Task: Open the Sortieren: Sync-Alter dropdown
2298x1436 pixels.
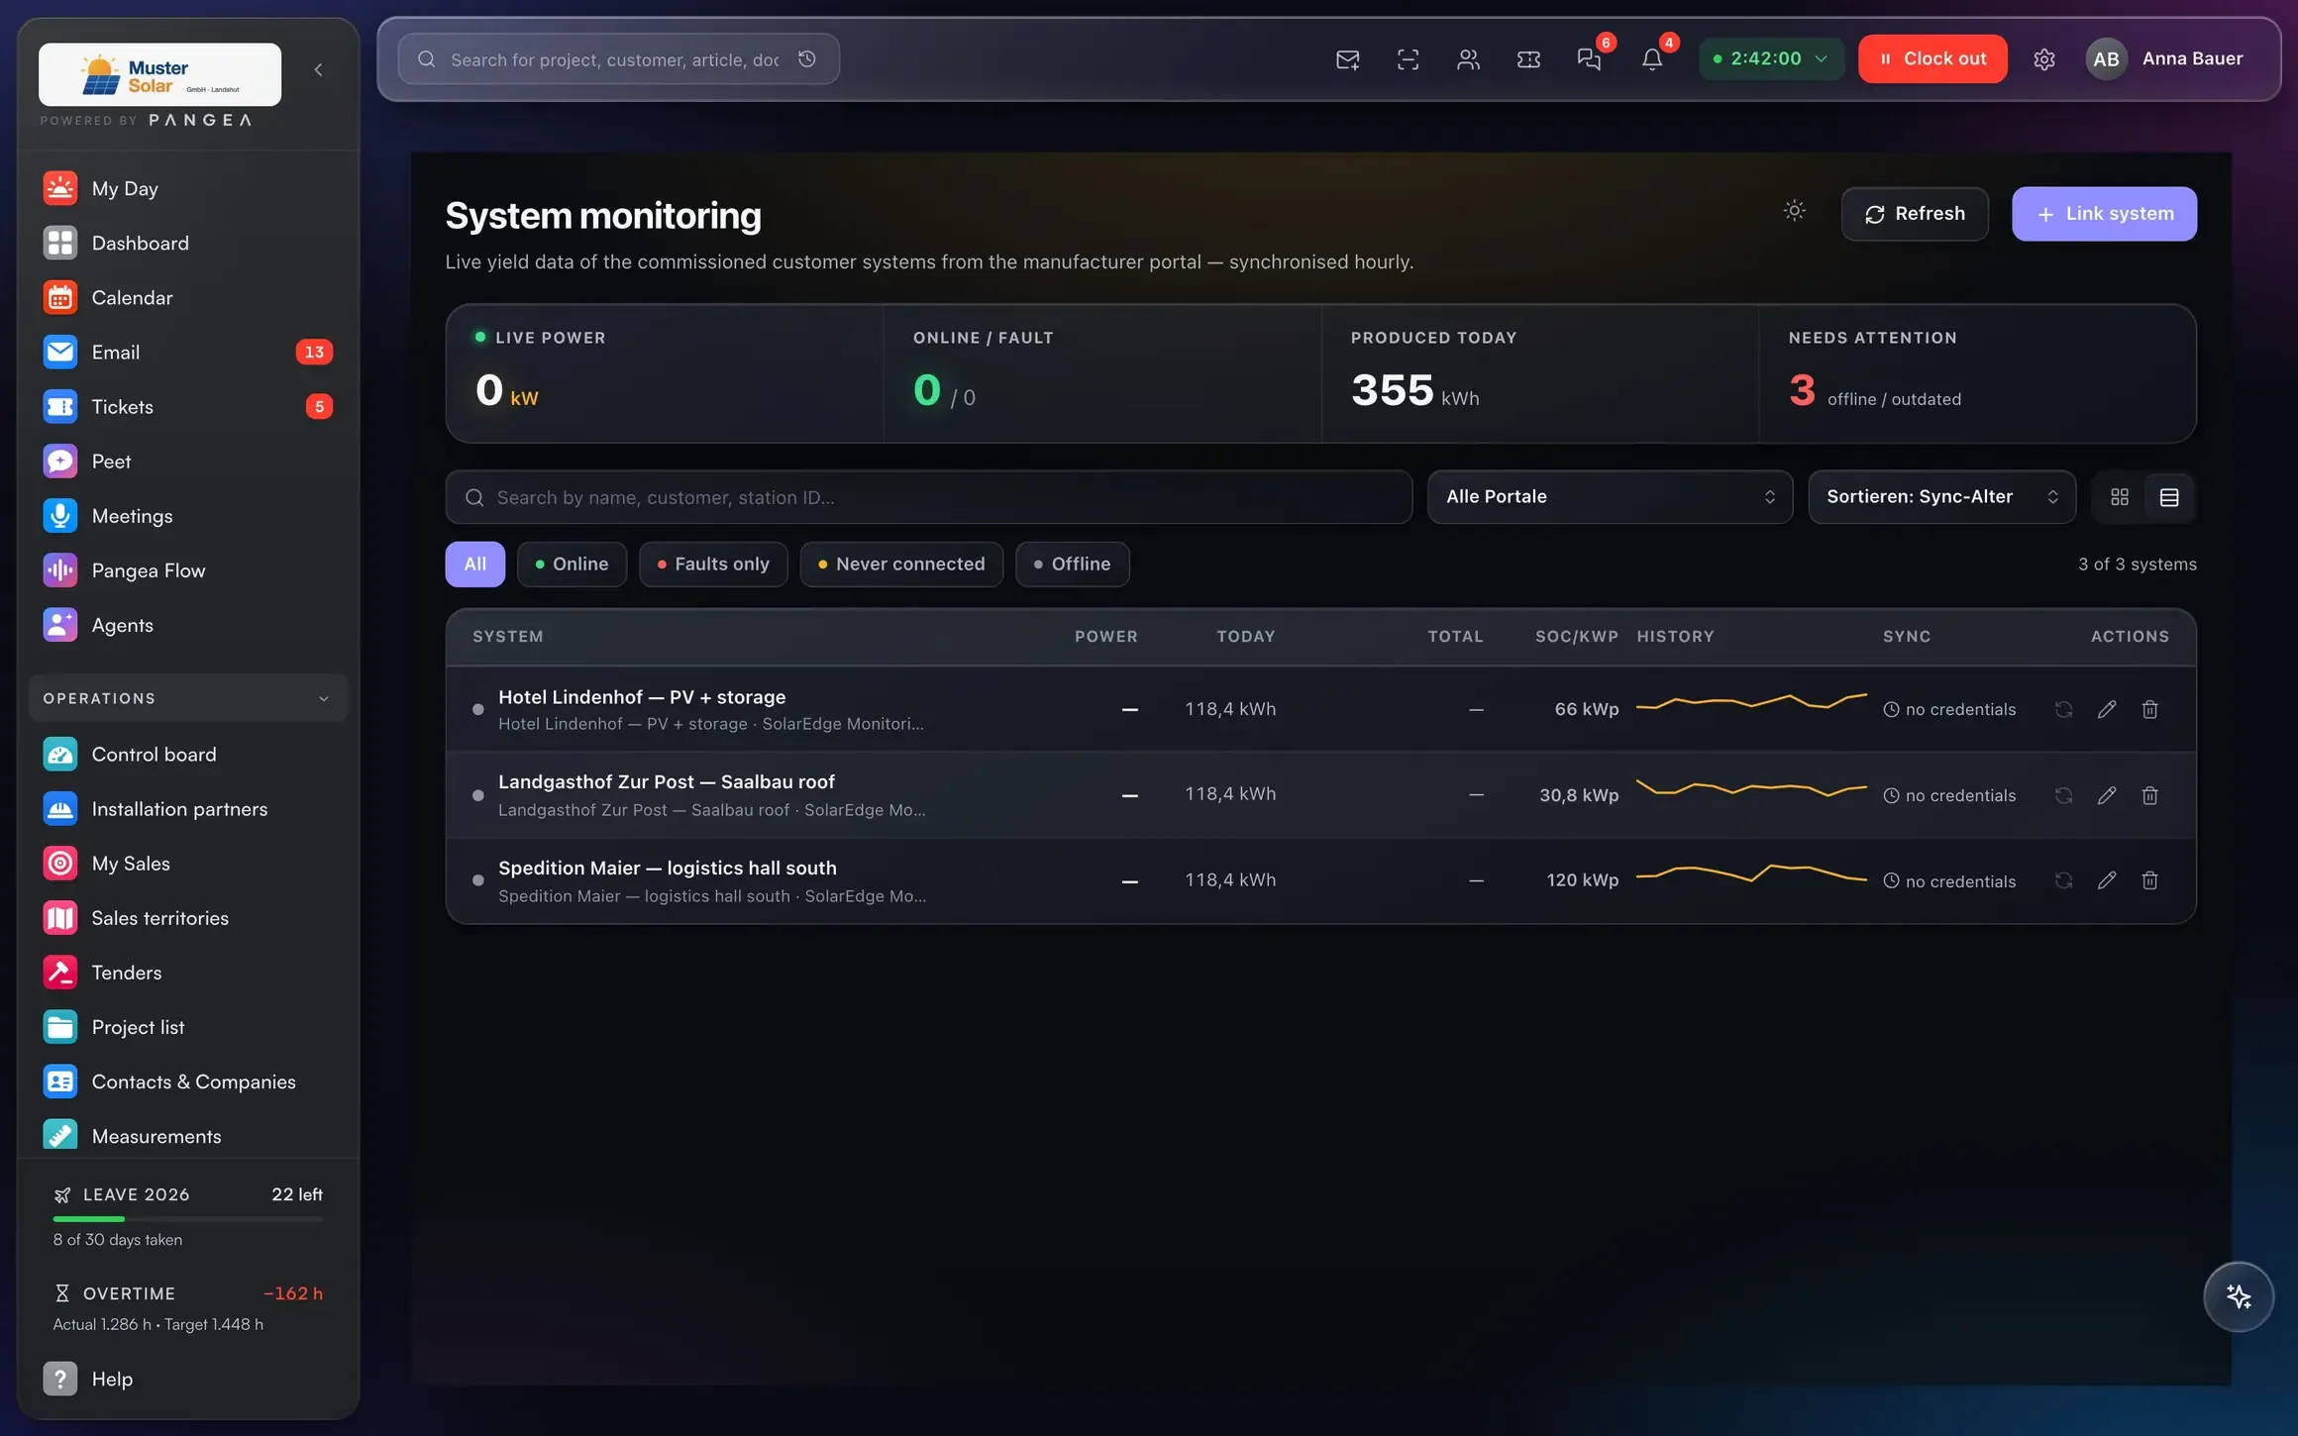Action: tap(1941, 497)
